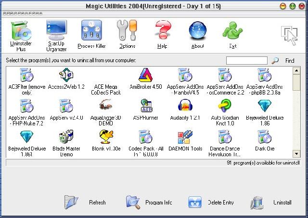Select Blade Master Demo icon
This screenshot has width=308, height=218.
[66, 136]
